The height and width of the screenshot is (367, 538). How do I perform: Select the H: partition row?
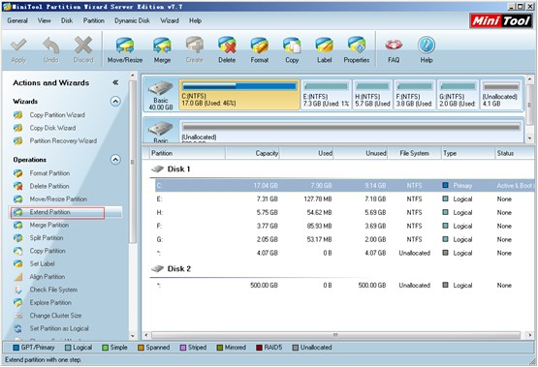tap(343, 213)
